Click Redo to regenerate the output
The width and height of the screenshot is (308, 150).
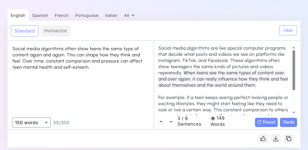click(x=288, y=122)
